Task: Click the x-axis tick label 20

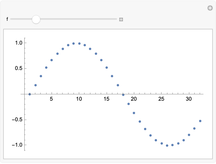Action: [134, 99]
